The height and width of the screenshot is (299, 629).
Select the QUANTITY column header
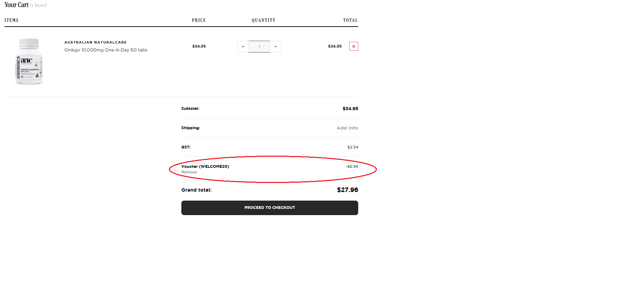pyautogui.click(x=264, y=20)
